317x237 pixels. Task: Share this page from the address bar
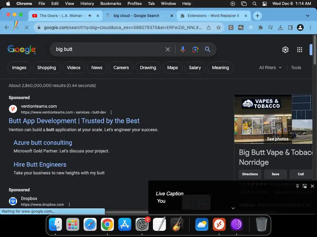209,27
